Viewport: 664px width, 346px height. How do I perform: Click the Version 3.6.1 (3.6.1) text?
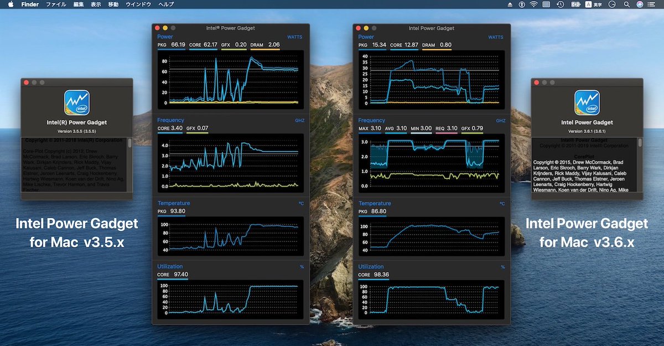click(x=587, y=132)
